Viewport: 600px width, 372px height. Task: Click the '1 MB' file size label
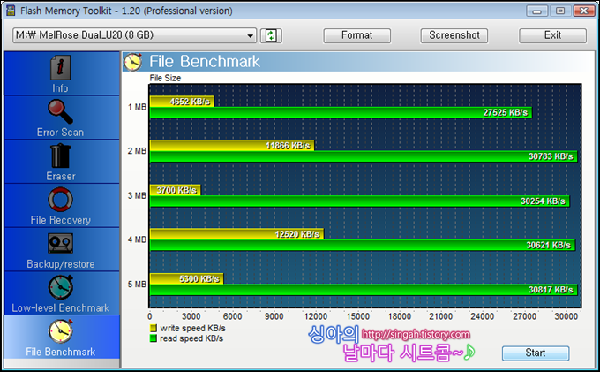pyautogui.click(x=137, y=107)
